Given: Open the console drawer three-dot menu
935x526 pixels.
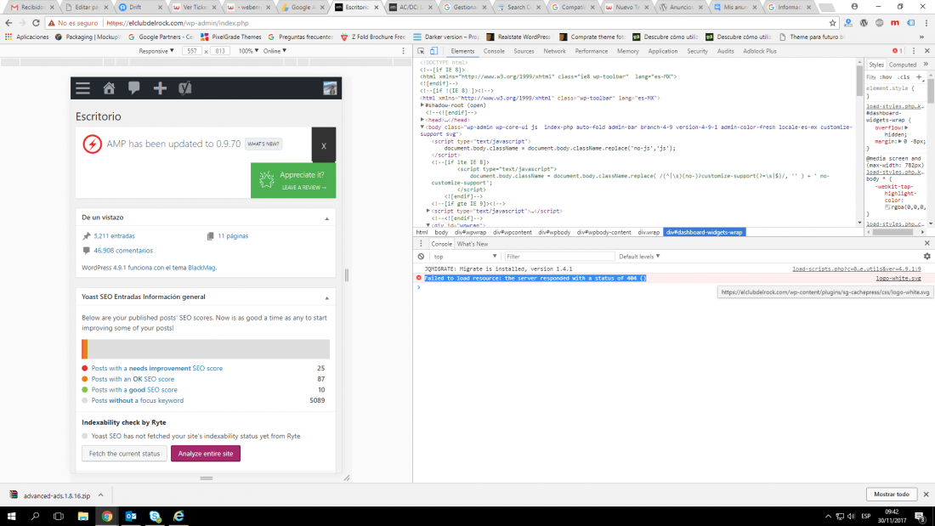Looking at the screenshot, I should pos(421,244).
